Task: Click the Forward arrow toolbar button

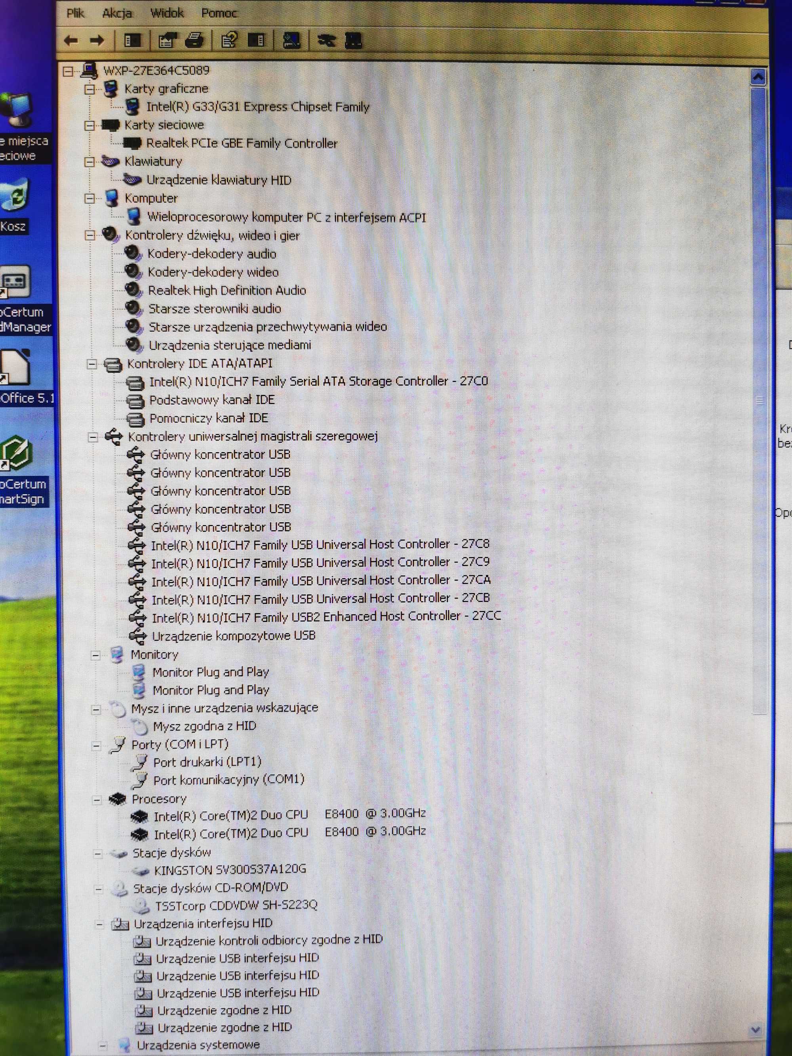Action: tap(97, 40)
